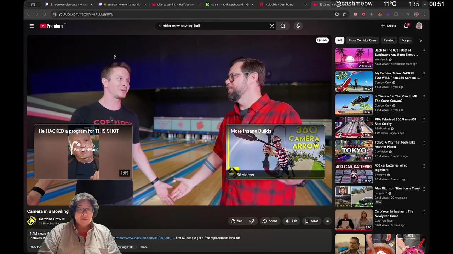Image resolution: width=453 pixels, height=254 pixels.
Task: Open 'My Camera Cannon WORKS TOO WELL' video title
Action: click(397, 75)
